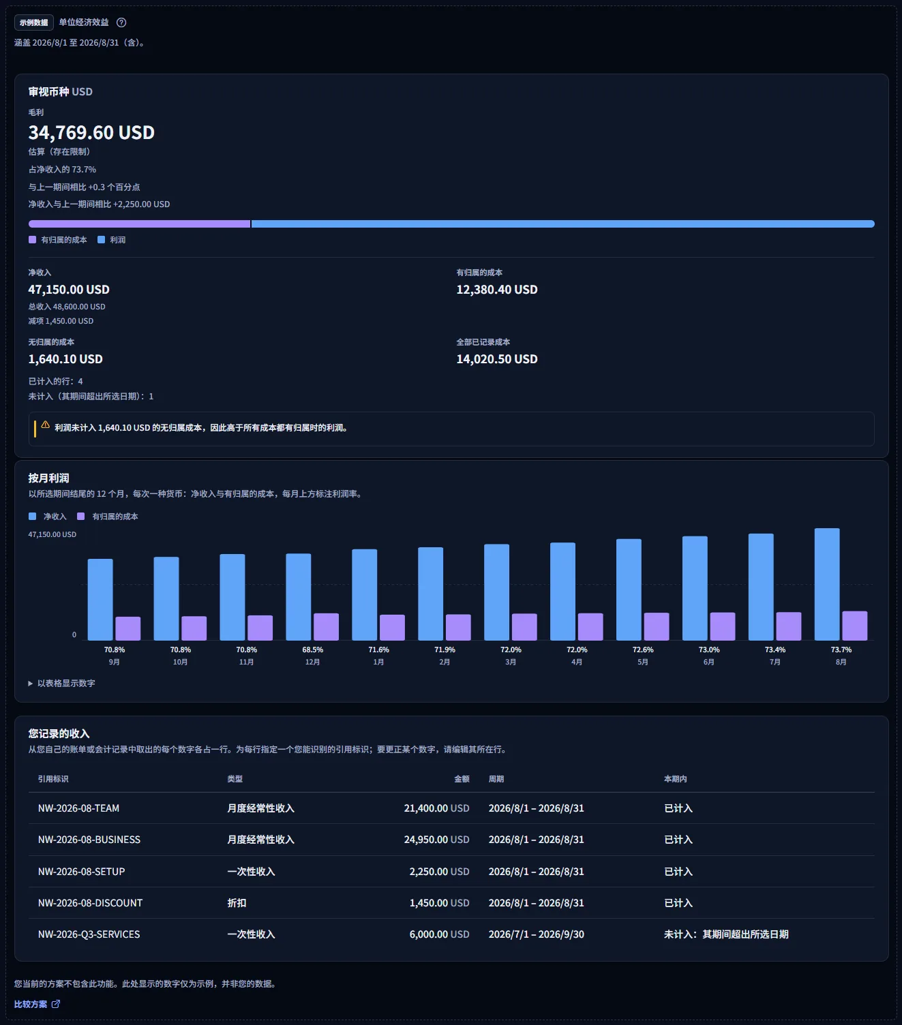902x1025 pixels.
Task: Click the 21,400.00 USD amount cell
Action: [x=436, y=808]
